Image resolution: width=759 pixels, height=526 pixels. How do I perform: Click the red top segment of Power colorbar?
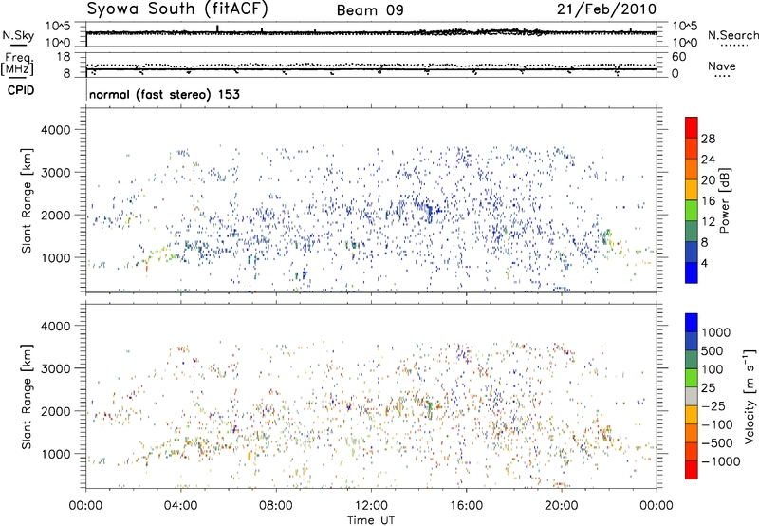pos(692,127)
